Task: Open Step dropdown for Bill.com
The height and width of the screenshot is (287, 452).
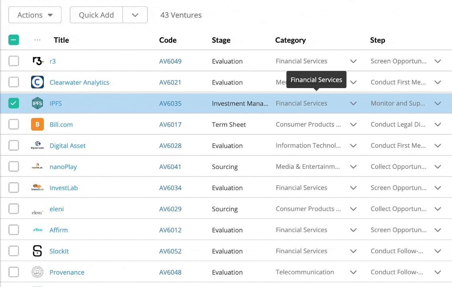Action: click(x=438, y=124)
